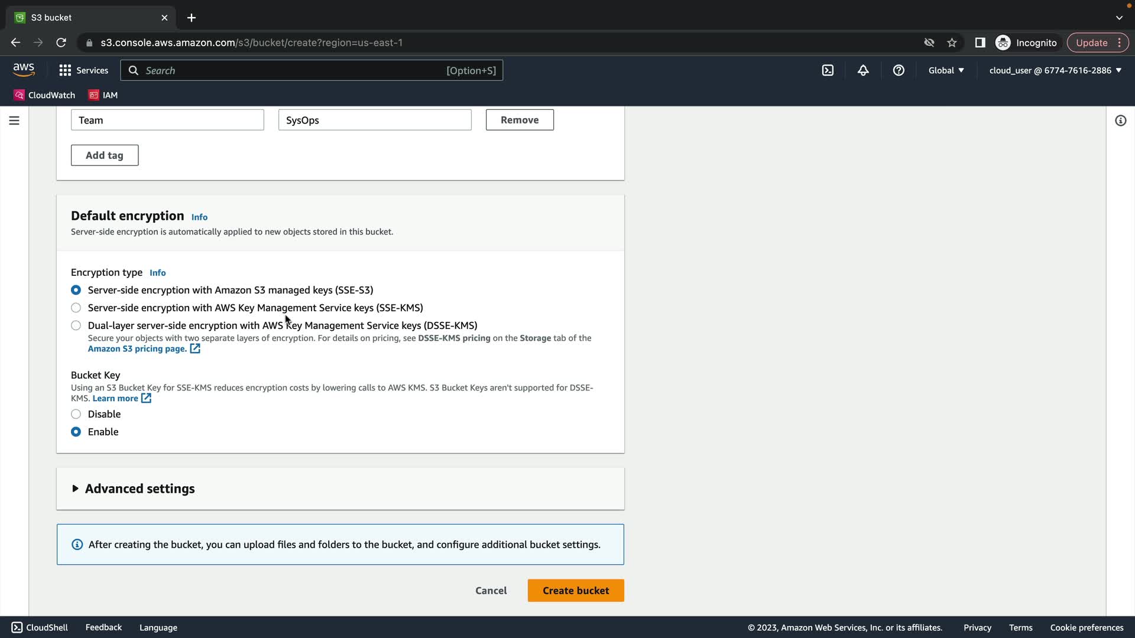This screenshot has height=638, width=1135.
Task: Select SSE-KMS encryption type
Action: 76,308
